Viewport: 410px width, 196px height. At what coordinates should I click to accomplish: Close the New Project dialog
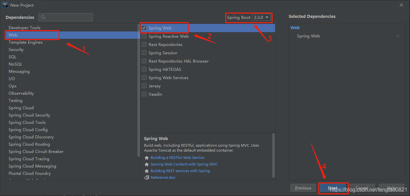point(401,5)
